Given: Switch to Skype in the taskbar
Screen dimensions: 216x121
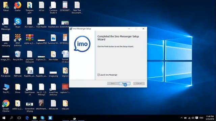Looking at the screenshot, I should point(43,118).
